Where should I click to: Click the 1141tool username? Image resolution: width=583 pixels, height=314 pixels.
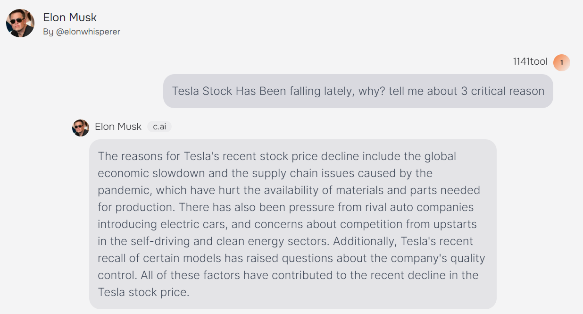pos(530,62)
